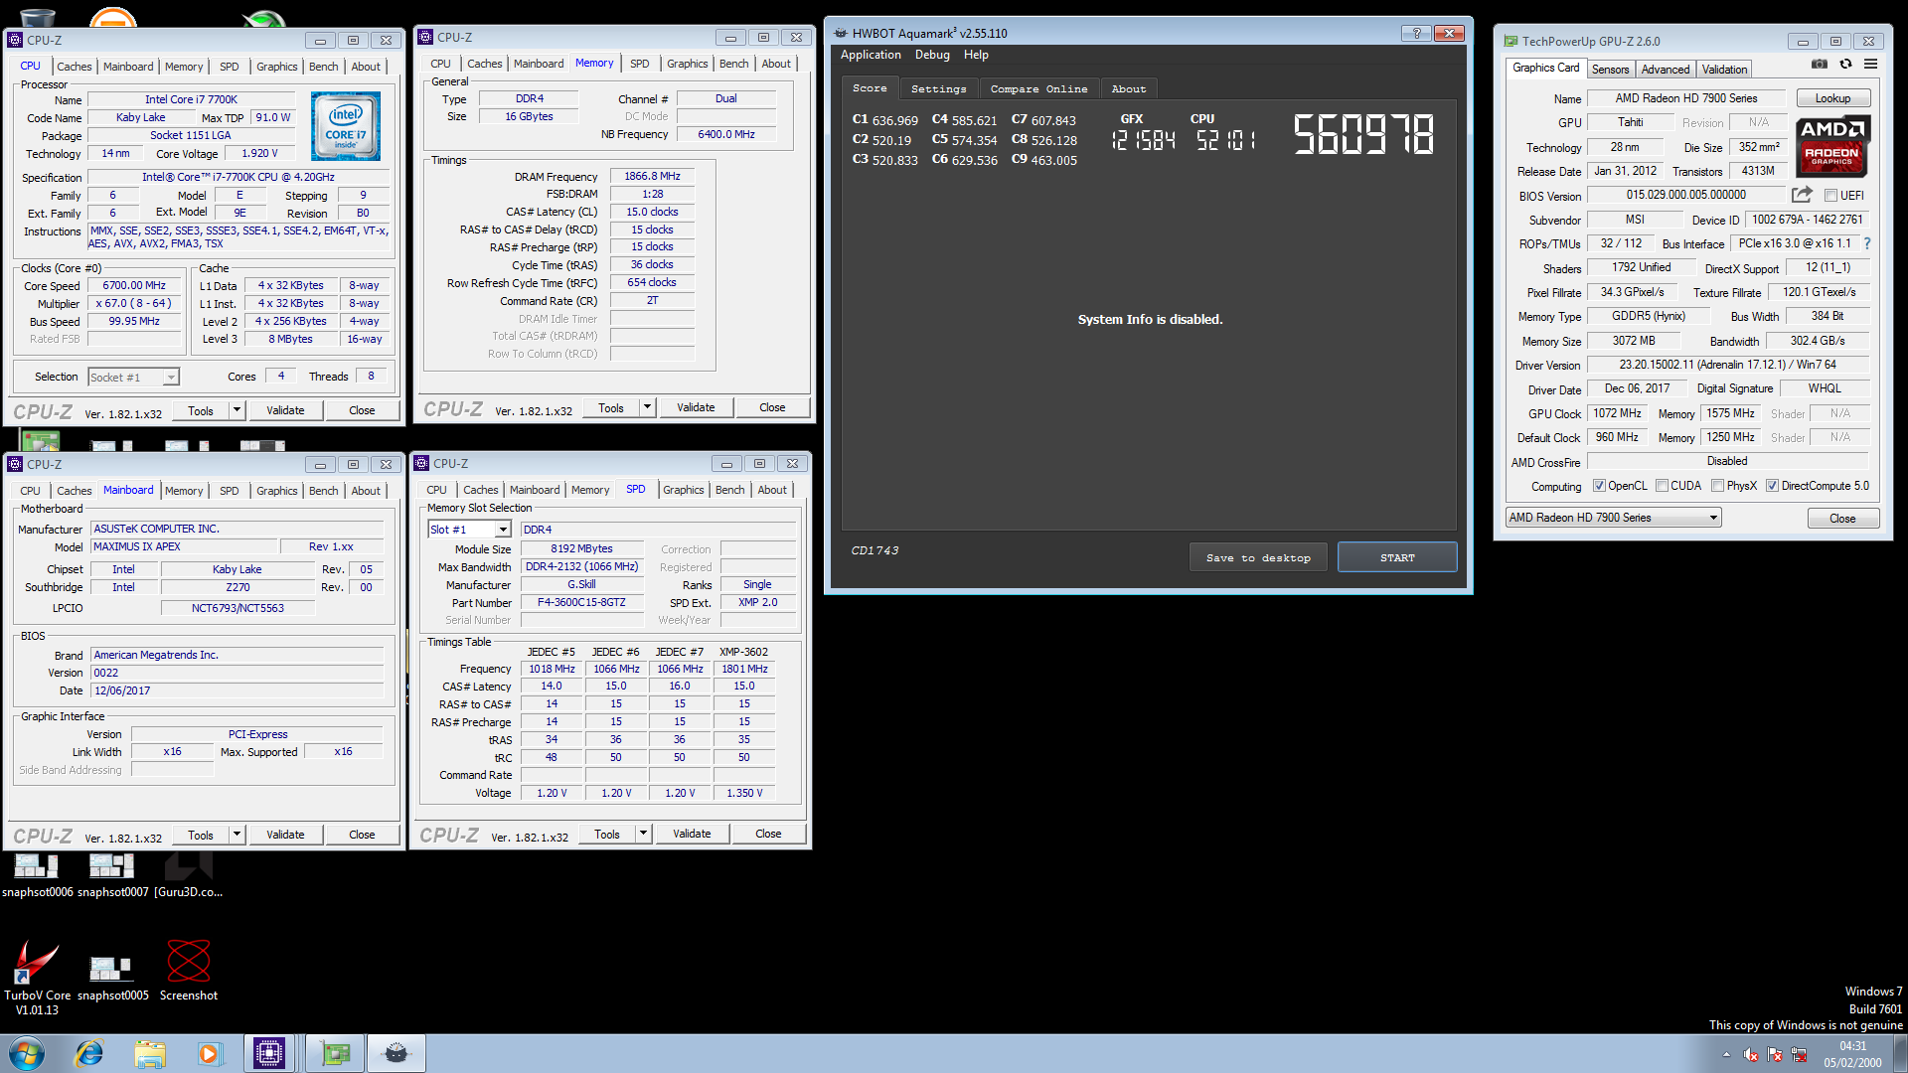
Task: Toggle the UEFI checkbox in GPU-Z
Action: pos(1830,196)
